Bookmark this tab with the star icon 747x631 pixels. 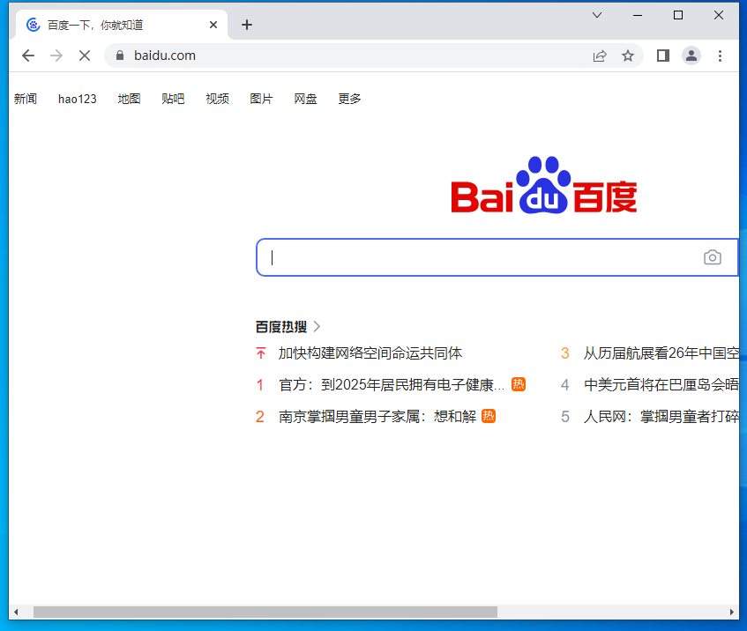(628, 56)
